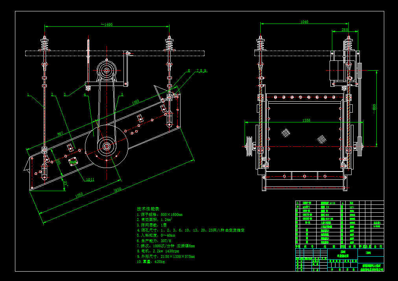Screen dimensions: 398x281
Task: Click the 重量 420kg spec line
Action: [150, 261]
